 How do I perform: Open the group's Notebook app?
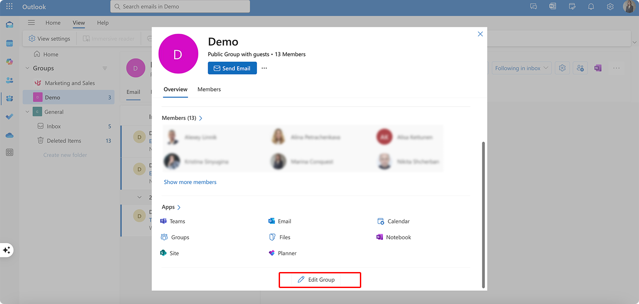coord(397,237)
